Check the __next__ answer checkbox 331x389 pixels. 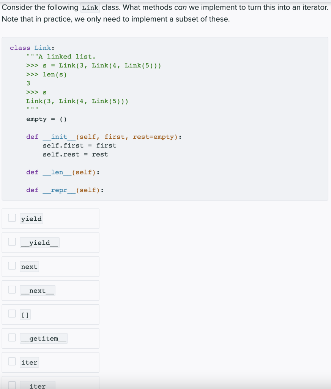point(12,289)
